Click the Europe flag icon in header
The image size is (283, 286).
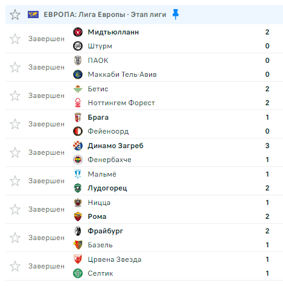pos(33,15)
